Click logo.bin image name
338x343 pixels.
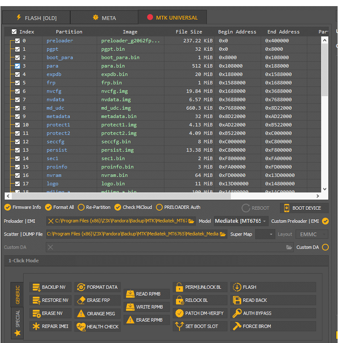113,184
